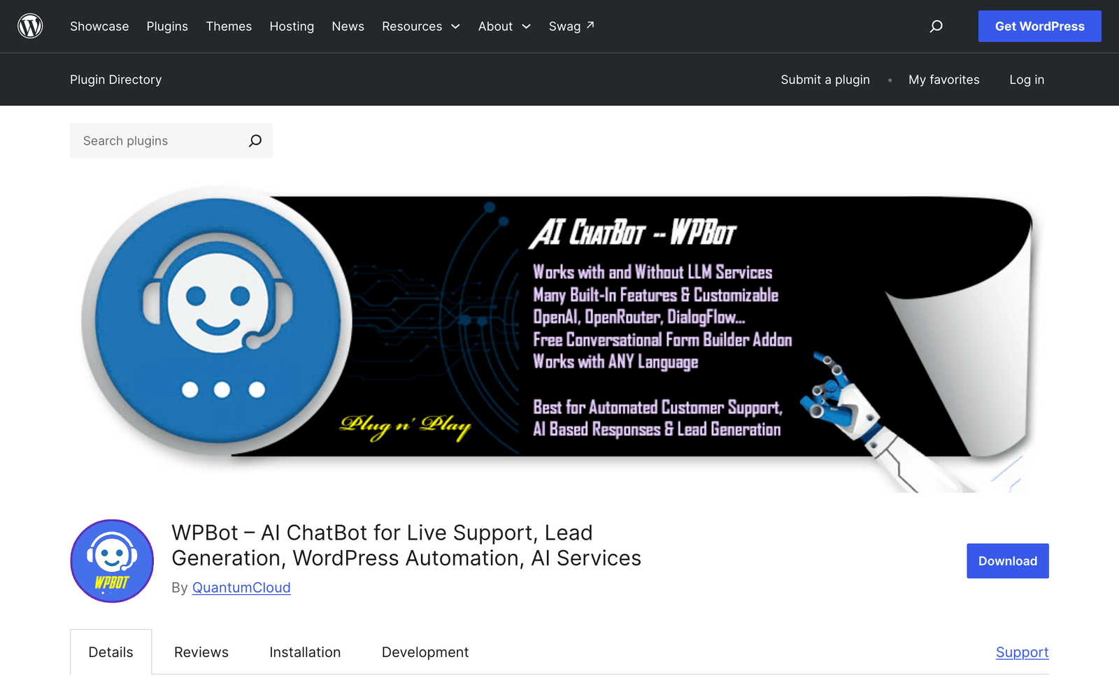Click the WPBot plugin icon

coord(112,561)
